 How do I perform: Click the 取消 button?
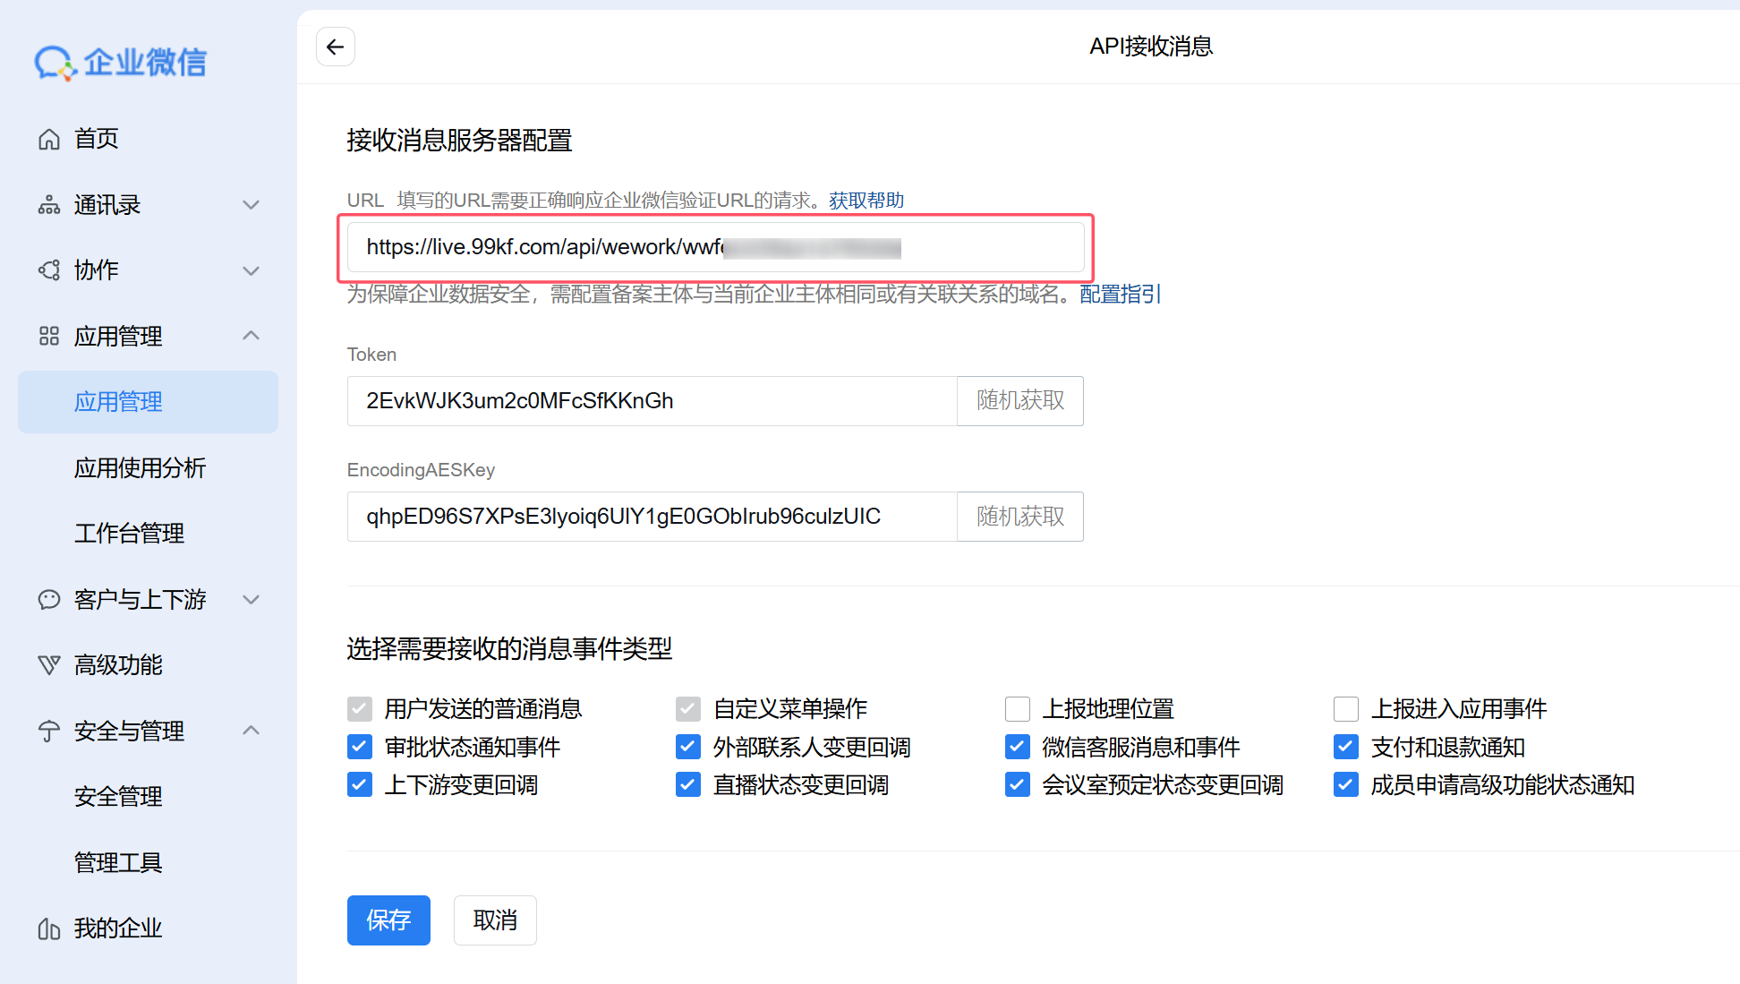click(495, 920)
